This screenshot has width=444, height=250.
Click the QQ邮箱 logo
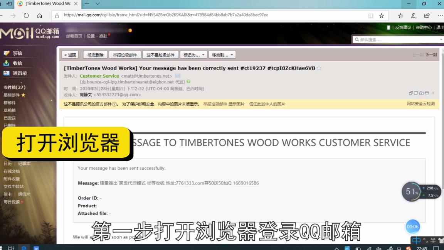30,33
